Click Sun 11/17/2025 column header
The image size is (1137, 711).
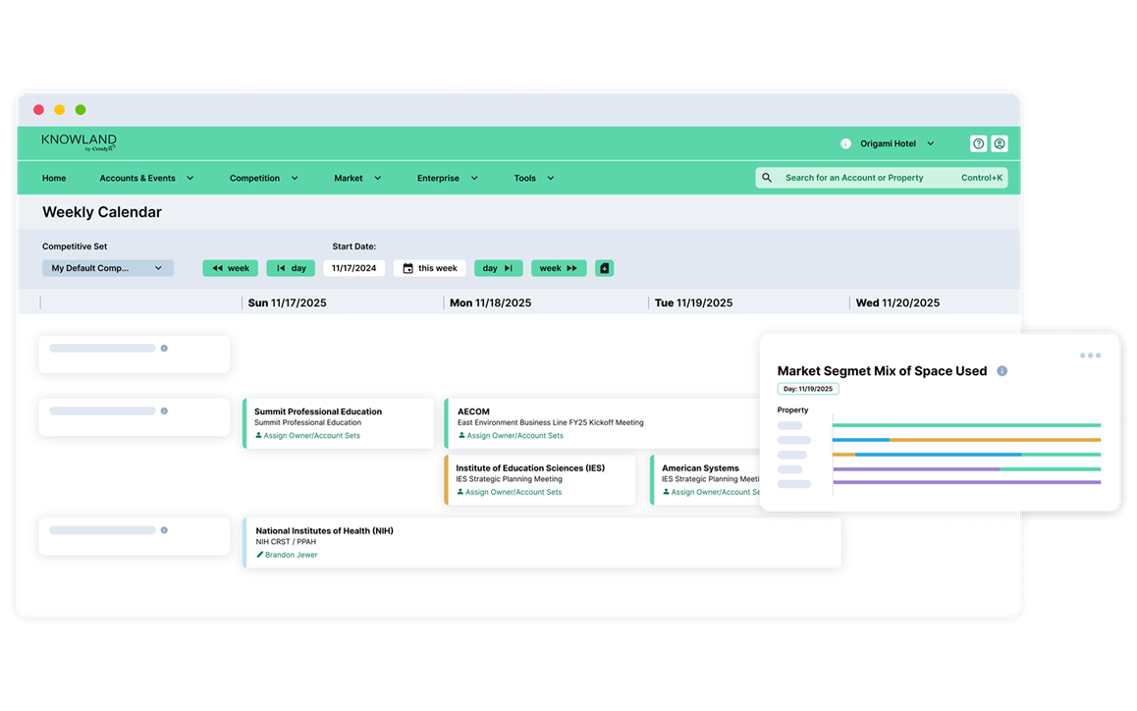tap(287, 302)
